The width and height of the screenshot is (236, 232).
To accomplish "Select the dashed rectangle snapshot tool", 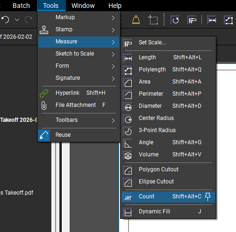I will click(153, 20).
